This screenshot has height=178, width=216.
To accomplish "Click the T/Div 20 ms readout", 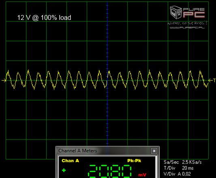I will click(x=179, y=168).
